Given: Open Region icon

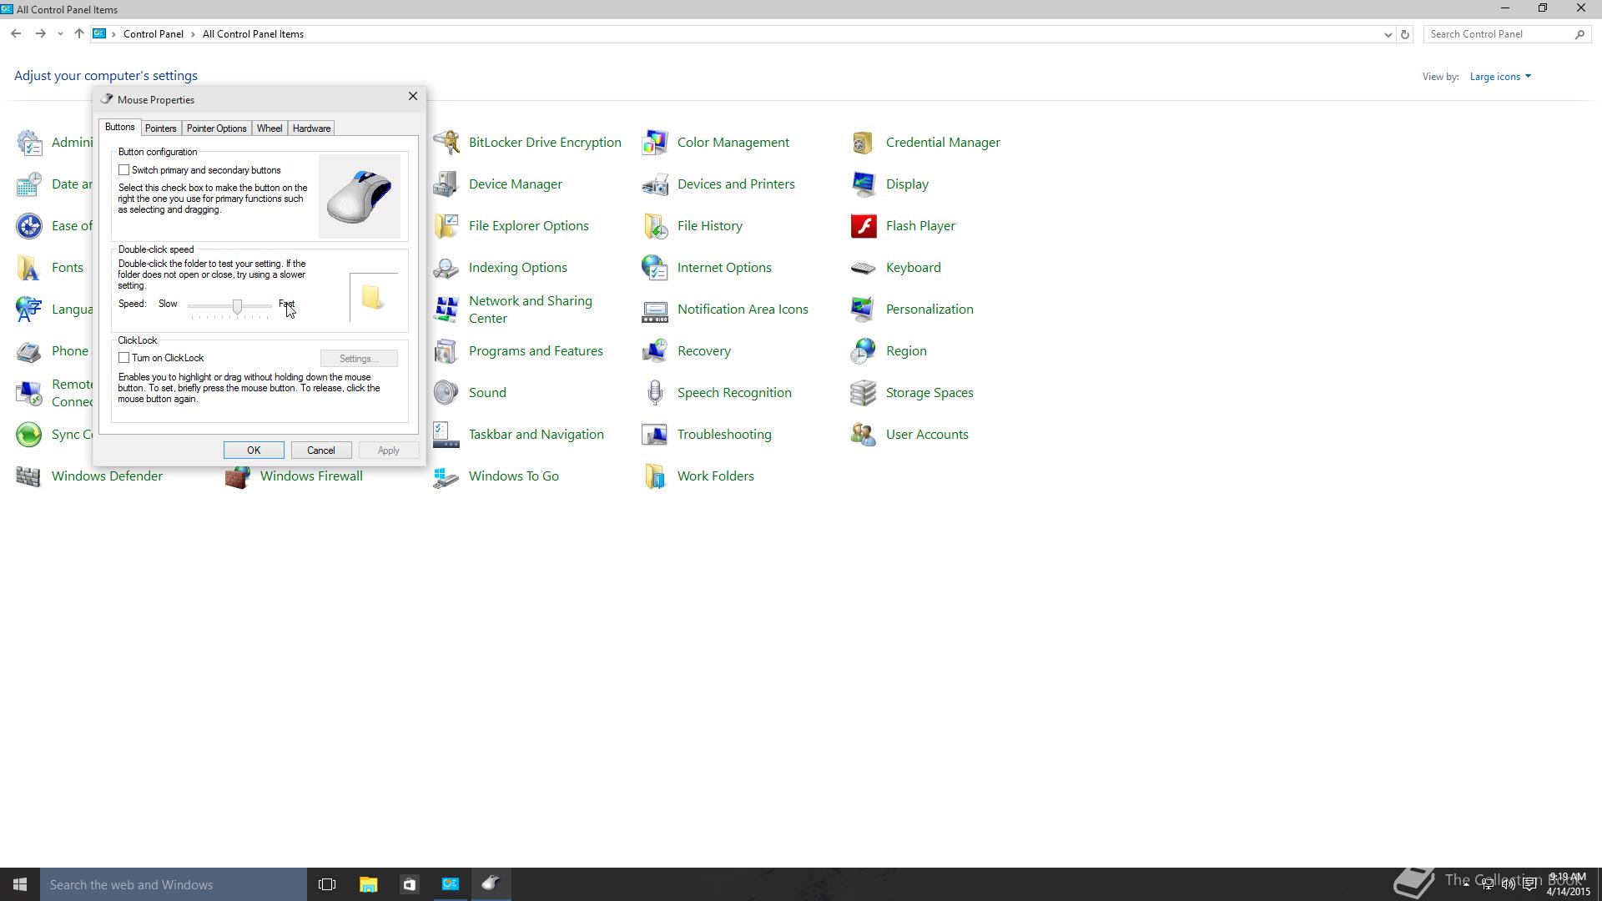Looking at the screenshot, I should (864, 351).
